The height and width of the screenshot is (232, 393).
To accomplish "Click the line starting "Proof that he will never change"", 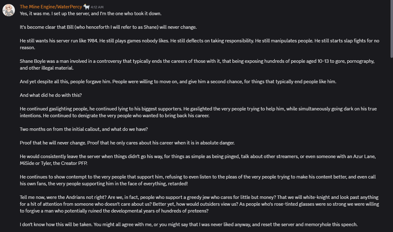I will coord(127,143).
